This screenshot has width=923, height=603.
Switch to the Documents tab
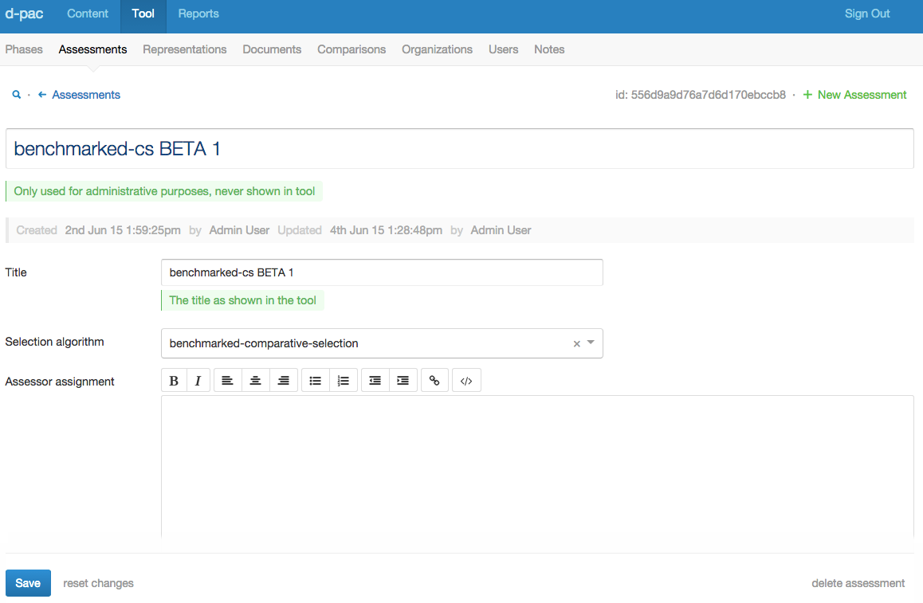272,49
